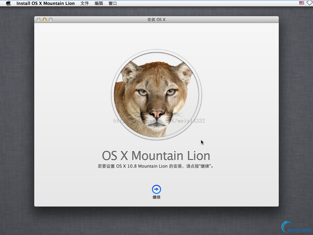313x235 pixels.
Task: Click the 继续 label under the arrow
Action: point(156,197)
